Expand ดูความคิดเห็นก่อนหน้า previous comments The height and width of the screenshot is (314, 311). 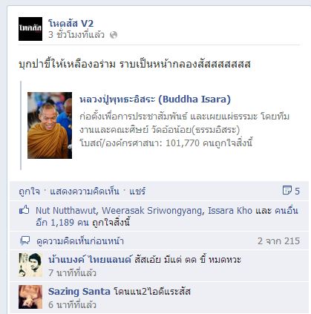[80, 241]
